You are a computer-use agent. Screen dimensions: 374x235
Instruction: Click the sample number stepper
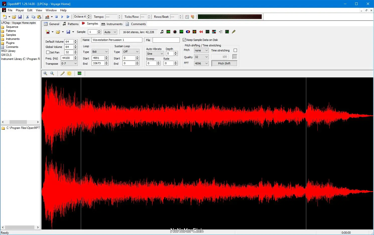[99, 32]
